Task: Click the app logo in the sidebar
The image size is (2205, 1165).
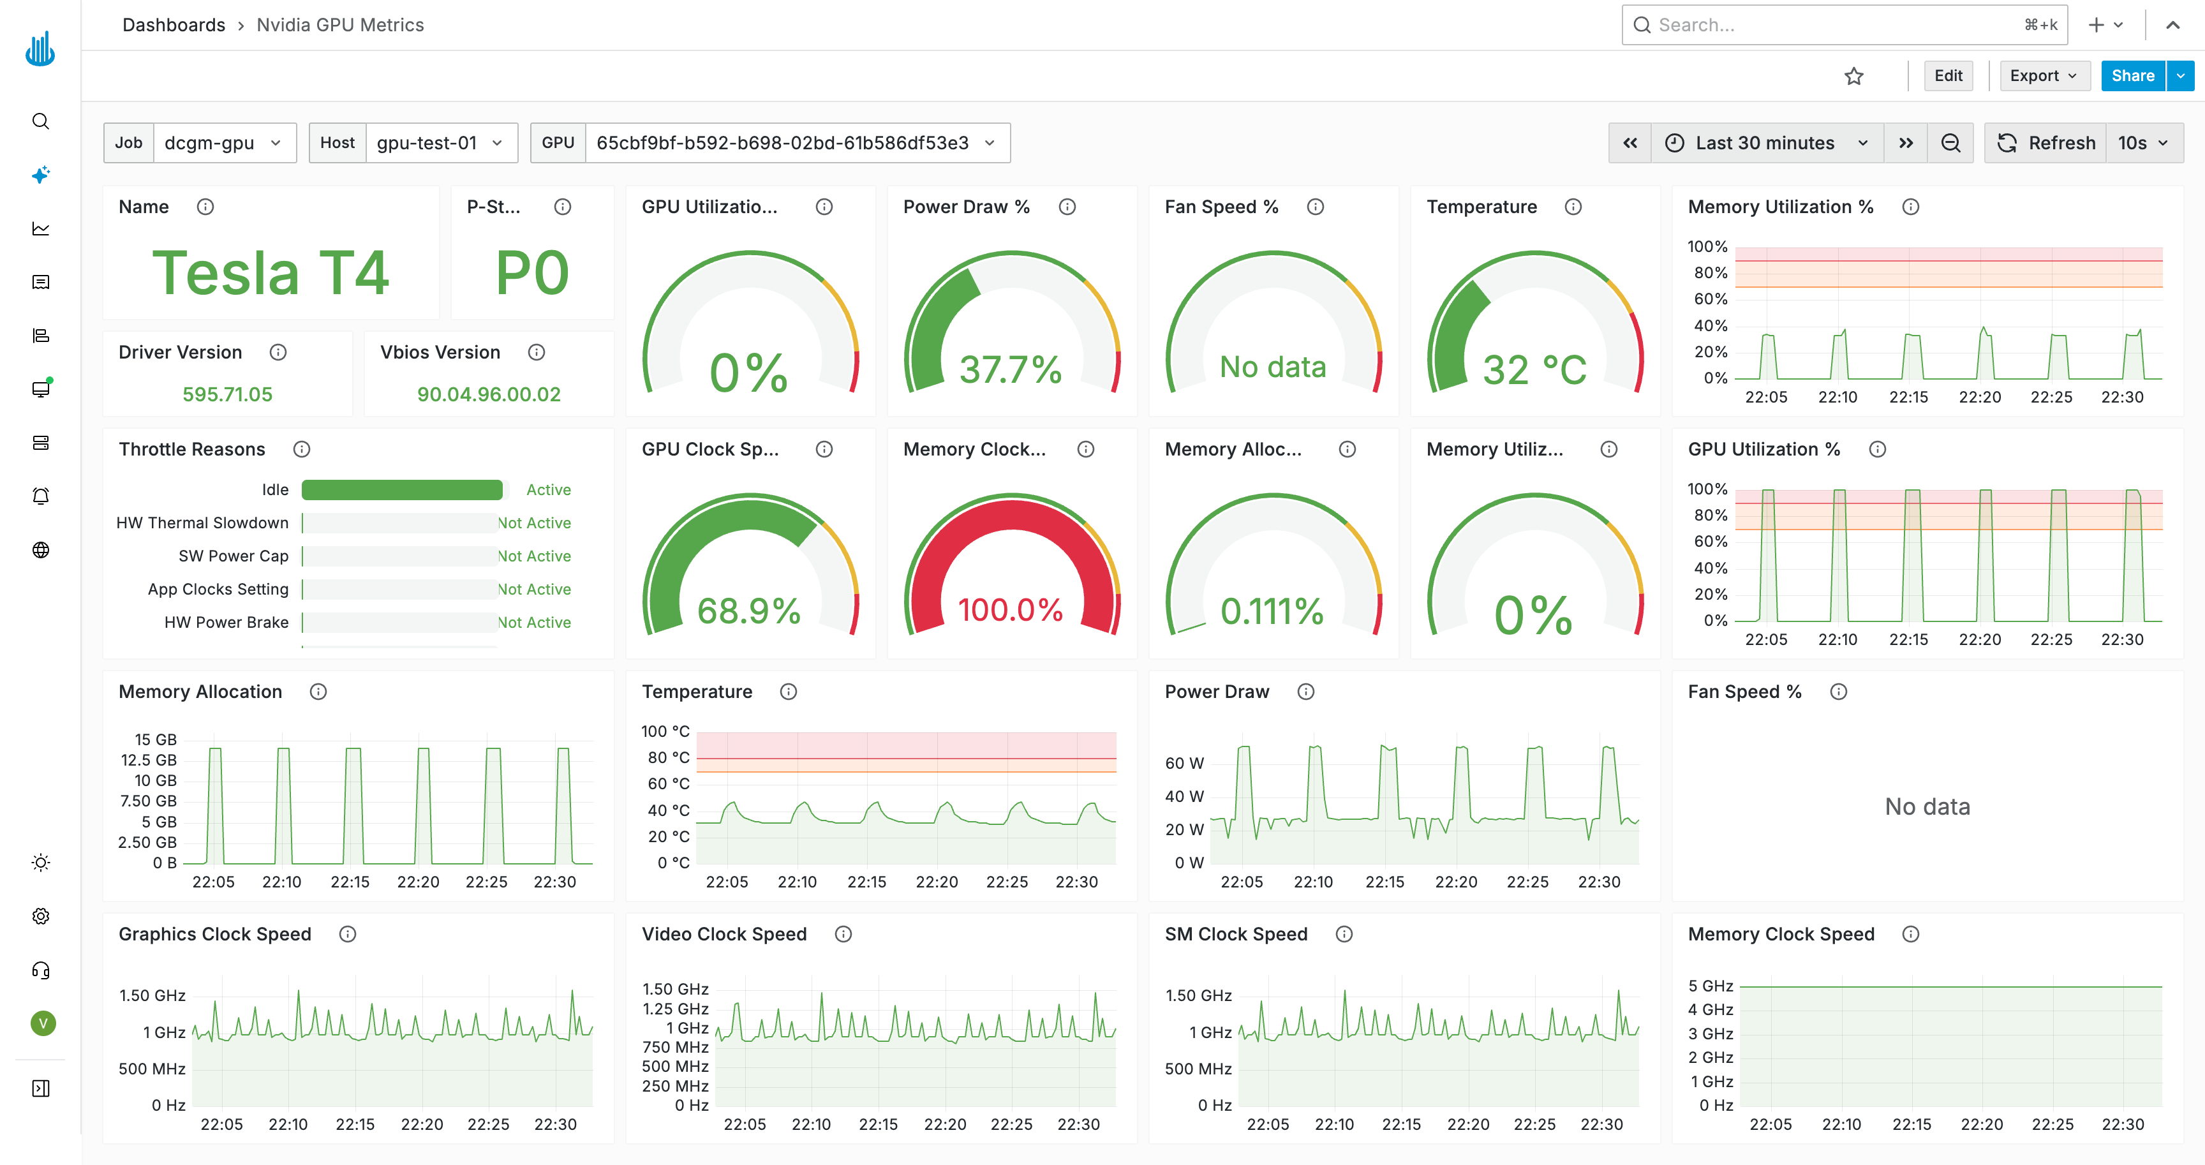Action: pos(40,48)
